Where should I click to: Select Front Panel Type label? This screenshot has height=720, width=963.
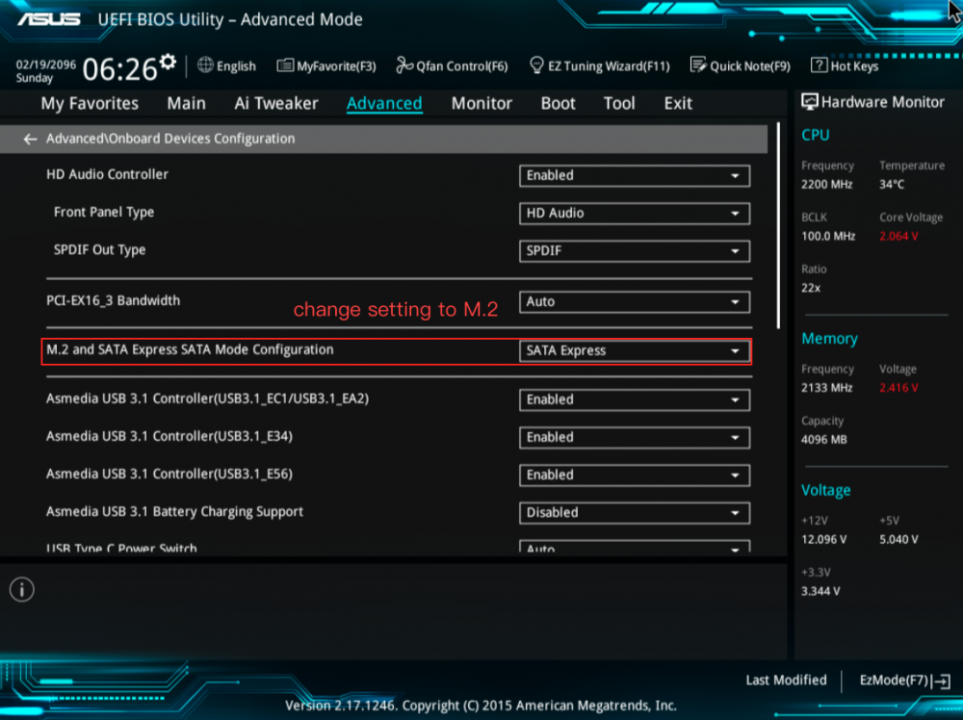(x=104, y=212)
